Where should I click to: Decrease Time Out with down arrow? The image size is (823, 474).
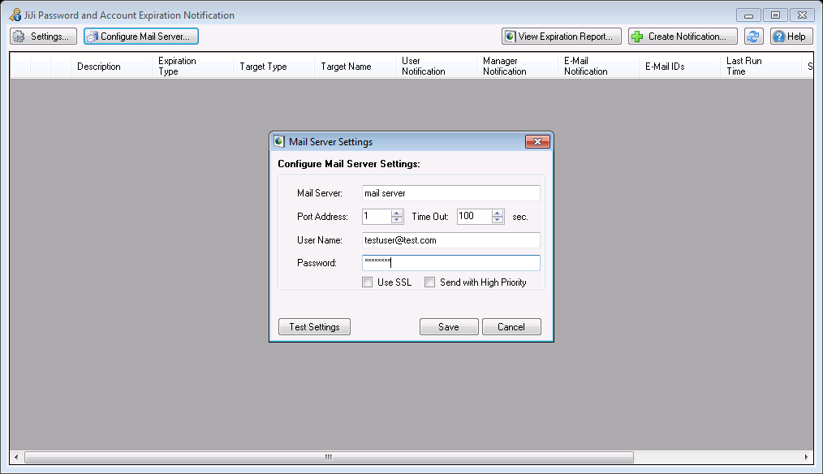point(498,220)
